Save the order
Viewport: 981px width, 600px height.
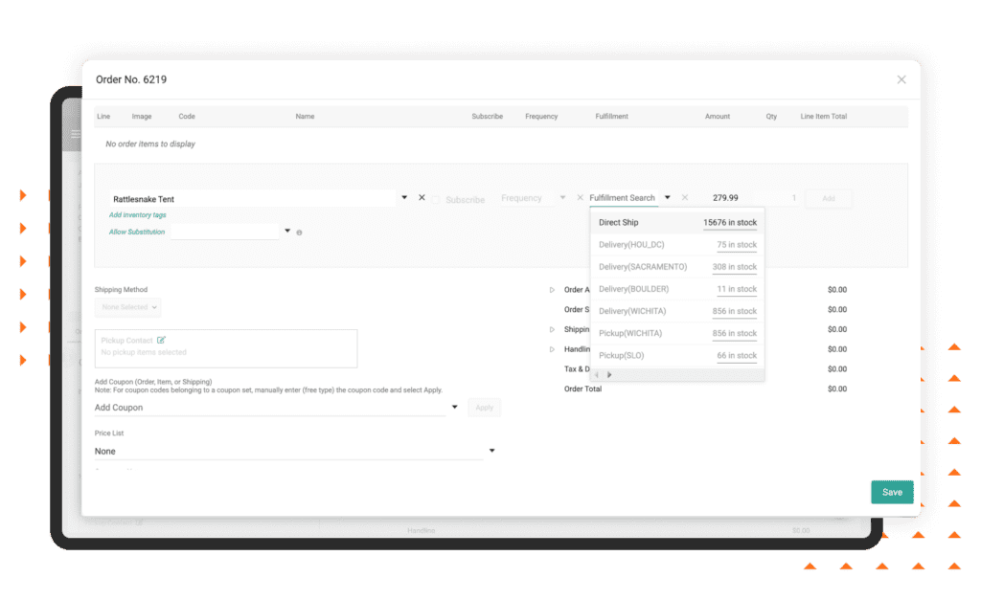(x=891, y=492)
